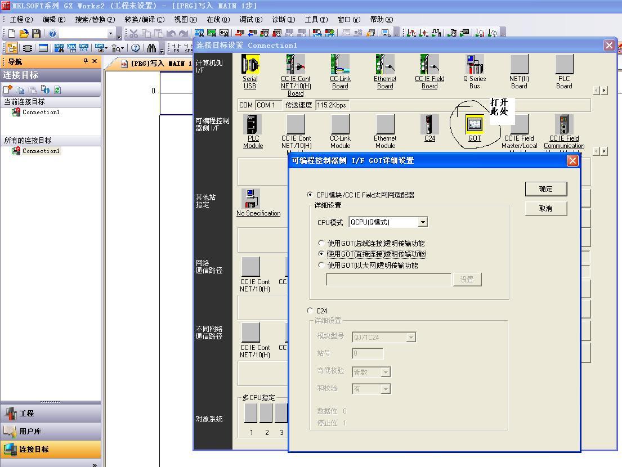Click the CC IE Field Board icon
The width and height of the screenshot is (622, 467).
429,65
